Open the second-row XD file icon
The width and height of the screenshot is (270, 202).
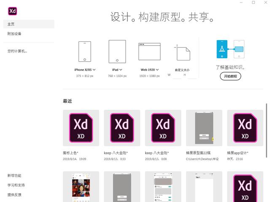pos(245,187)
